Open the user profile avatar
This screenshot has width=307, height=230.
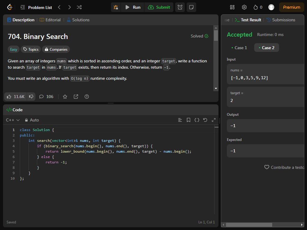tap(271, 7)
